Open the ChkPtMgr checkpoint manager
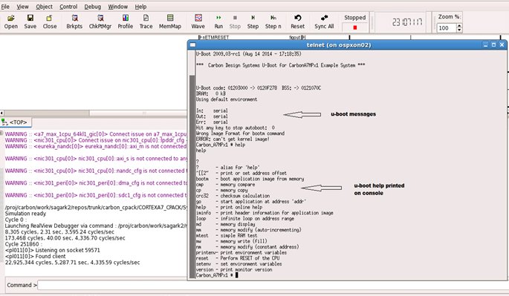The width and height of the screenshot is (509, 296). coord(100,22)
